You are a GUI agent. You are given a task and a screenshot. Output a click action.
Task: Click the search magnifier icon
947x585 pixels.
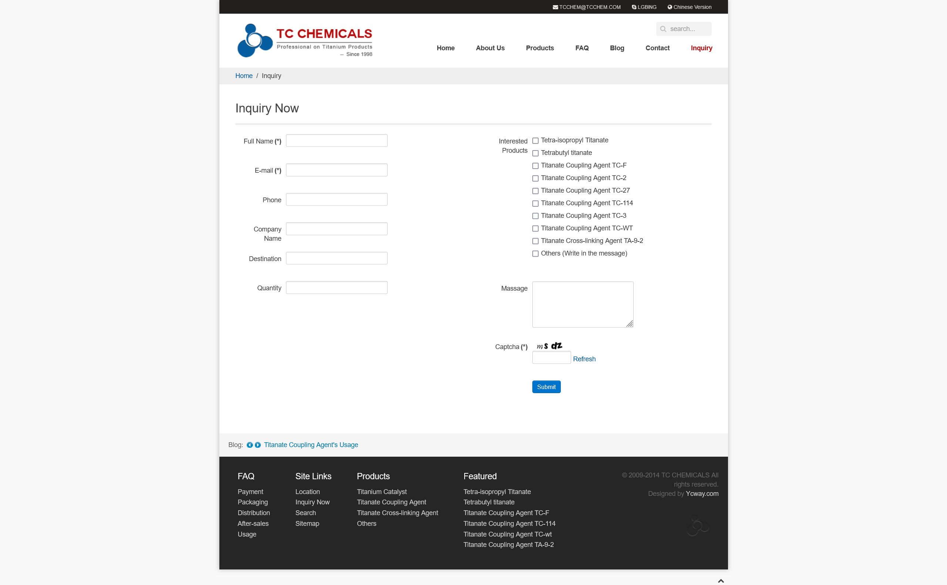pos(663,28)
